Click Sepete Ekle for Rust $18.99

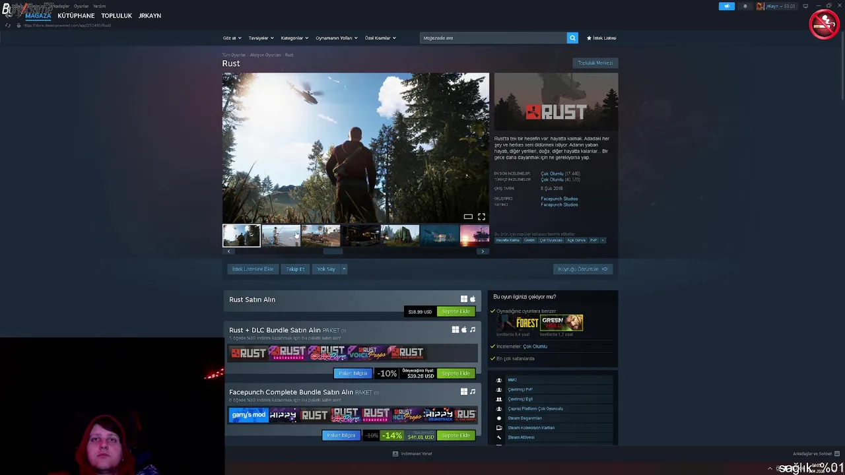pos(456,311)
